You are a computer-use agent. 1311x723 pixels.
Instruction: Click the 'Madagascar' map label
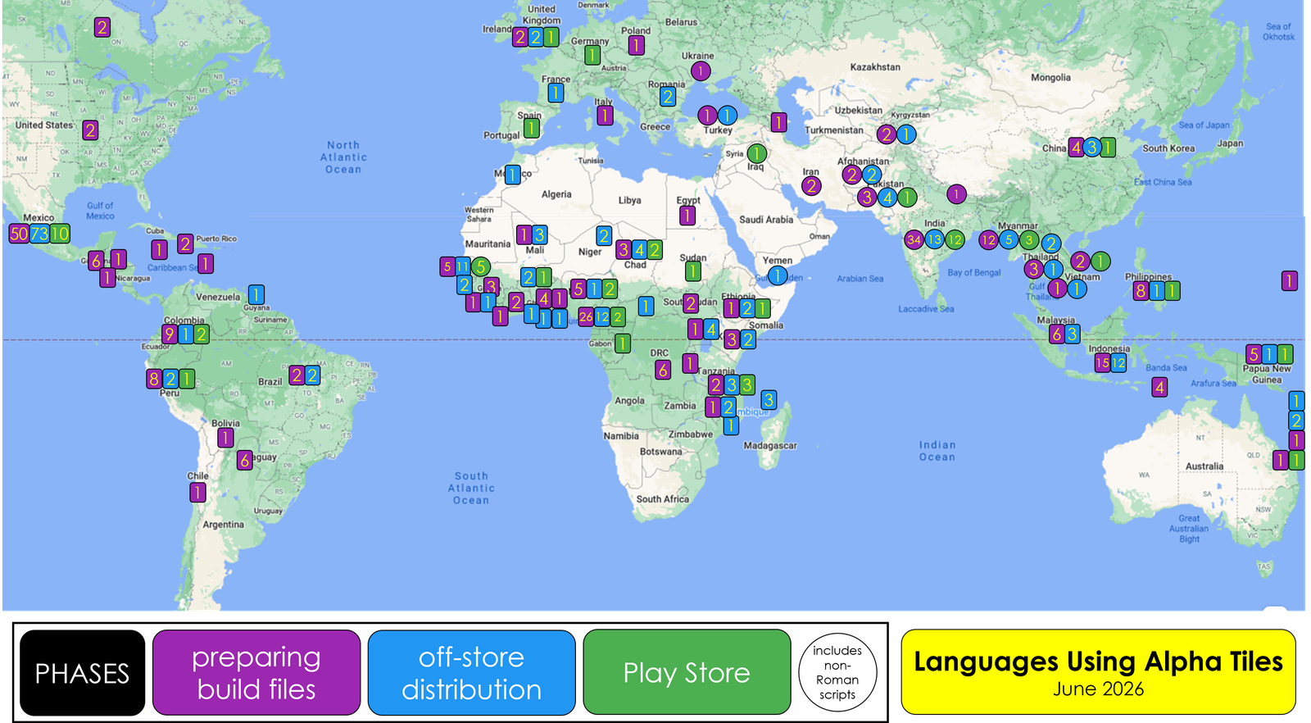point(770,446)
